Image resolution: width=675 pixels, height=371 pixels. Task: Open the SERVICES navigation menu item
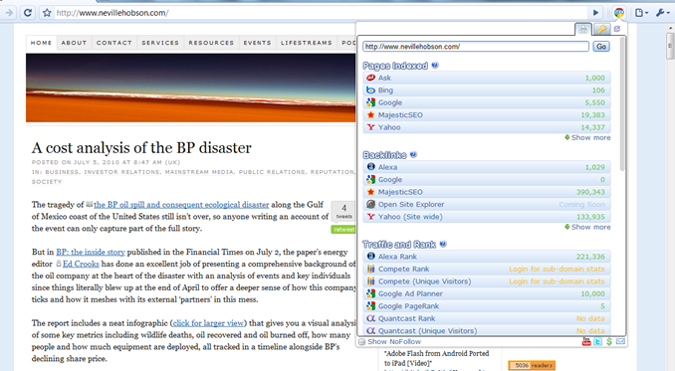[160, 43]
